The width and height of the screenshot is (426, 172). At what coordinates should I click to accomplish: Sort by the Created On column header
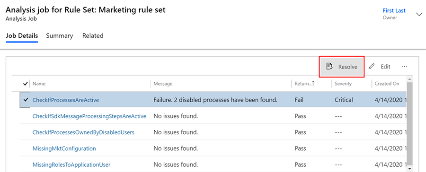[x=387, y=84]
